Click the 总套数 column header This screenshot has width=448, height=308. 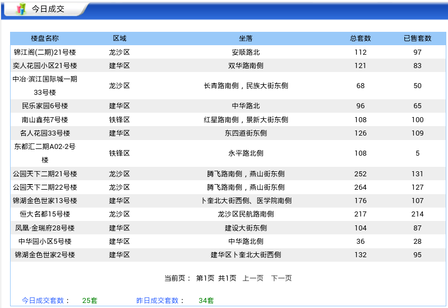(x=360, y=38)
